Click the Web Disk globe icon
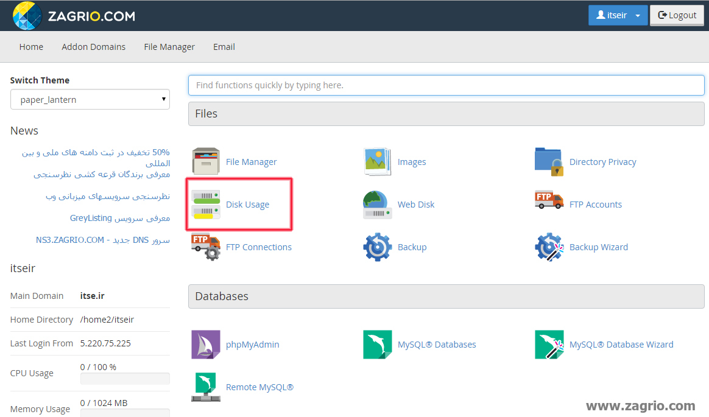 coord(377,204)
